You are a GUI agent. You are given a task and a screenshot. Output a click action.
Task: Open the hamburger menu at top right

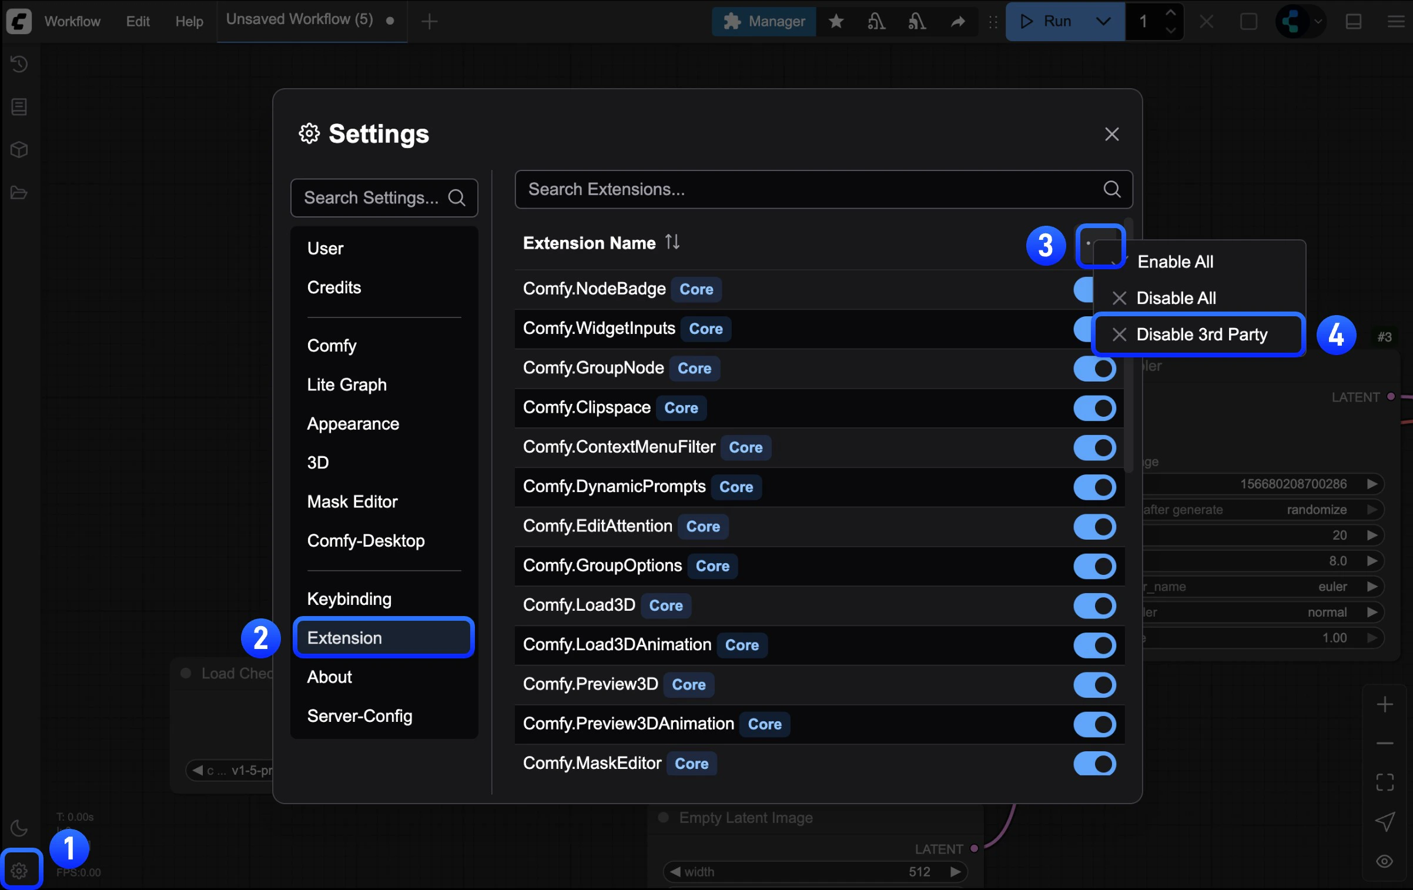1395,21
